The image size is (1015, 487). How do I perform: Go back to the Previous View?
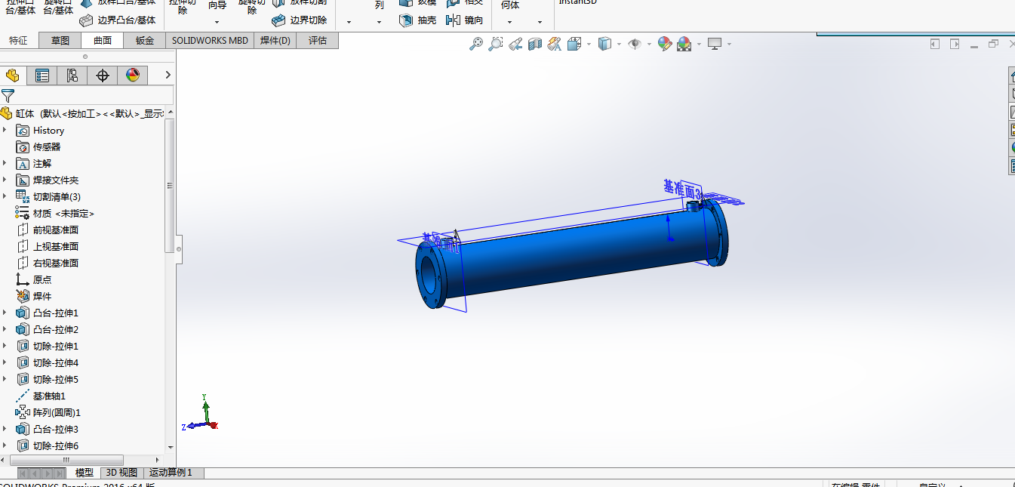[515, 44]
